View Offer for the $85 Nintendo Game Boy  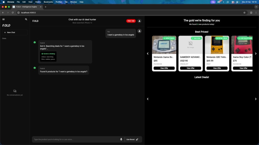[x=164, y=68]
